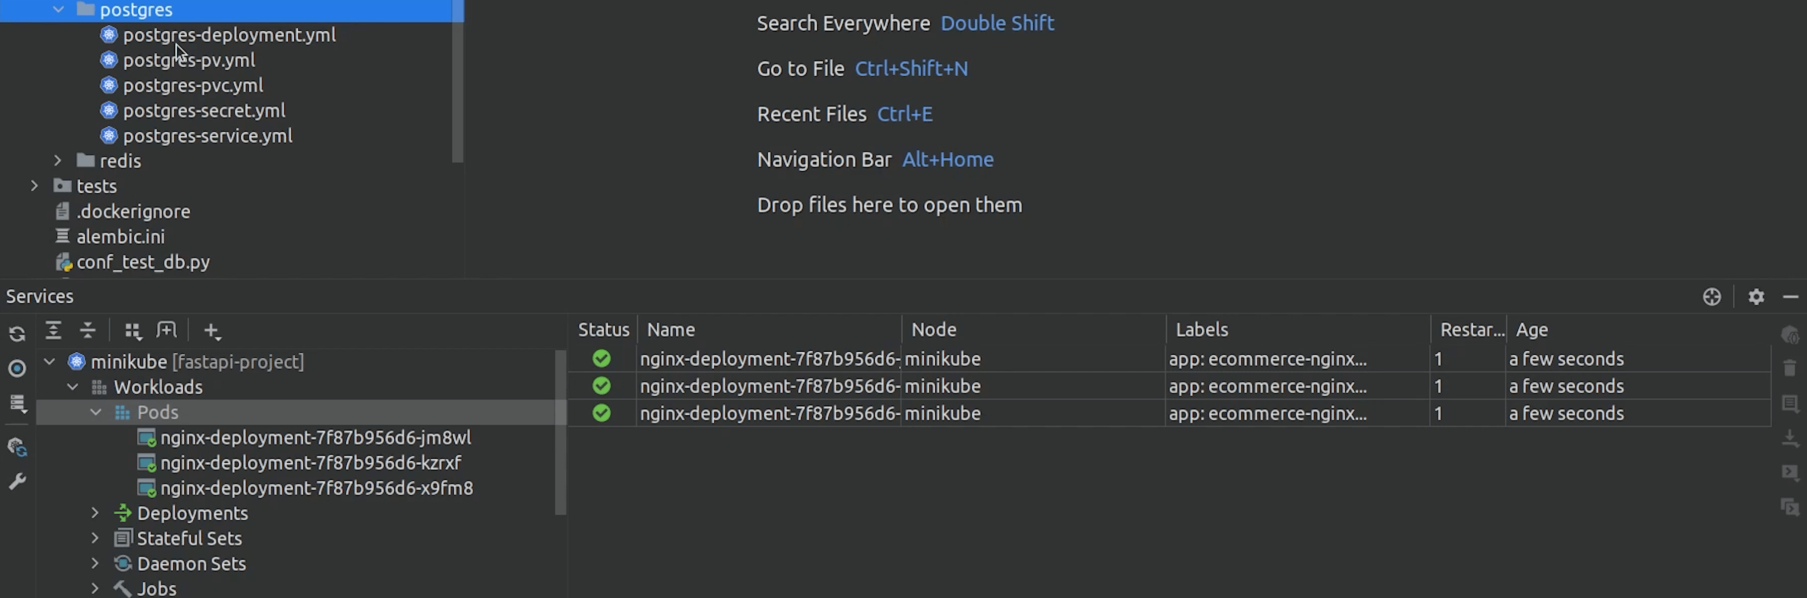1807x598 pixels.
Task: Click the wrench settings icon in Services sidebar
Action: [x=18, y=481]
